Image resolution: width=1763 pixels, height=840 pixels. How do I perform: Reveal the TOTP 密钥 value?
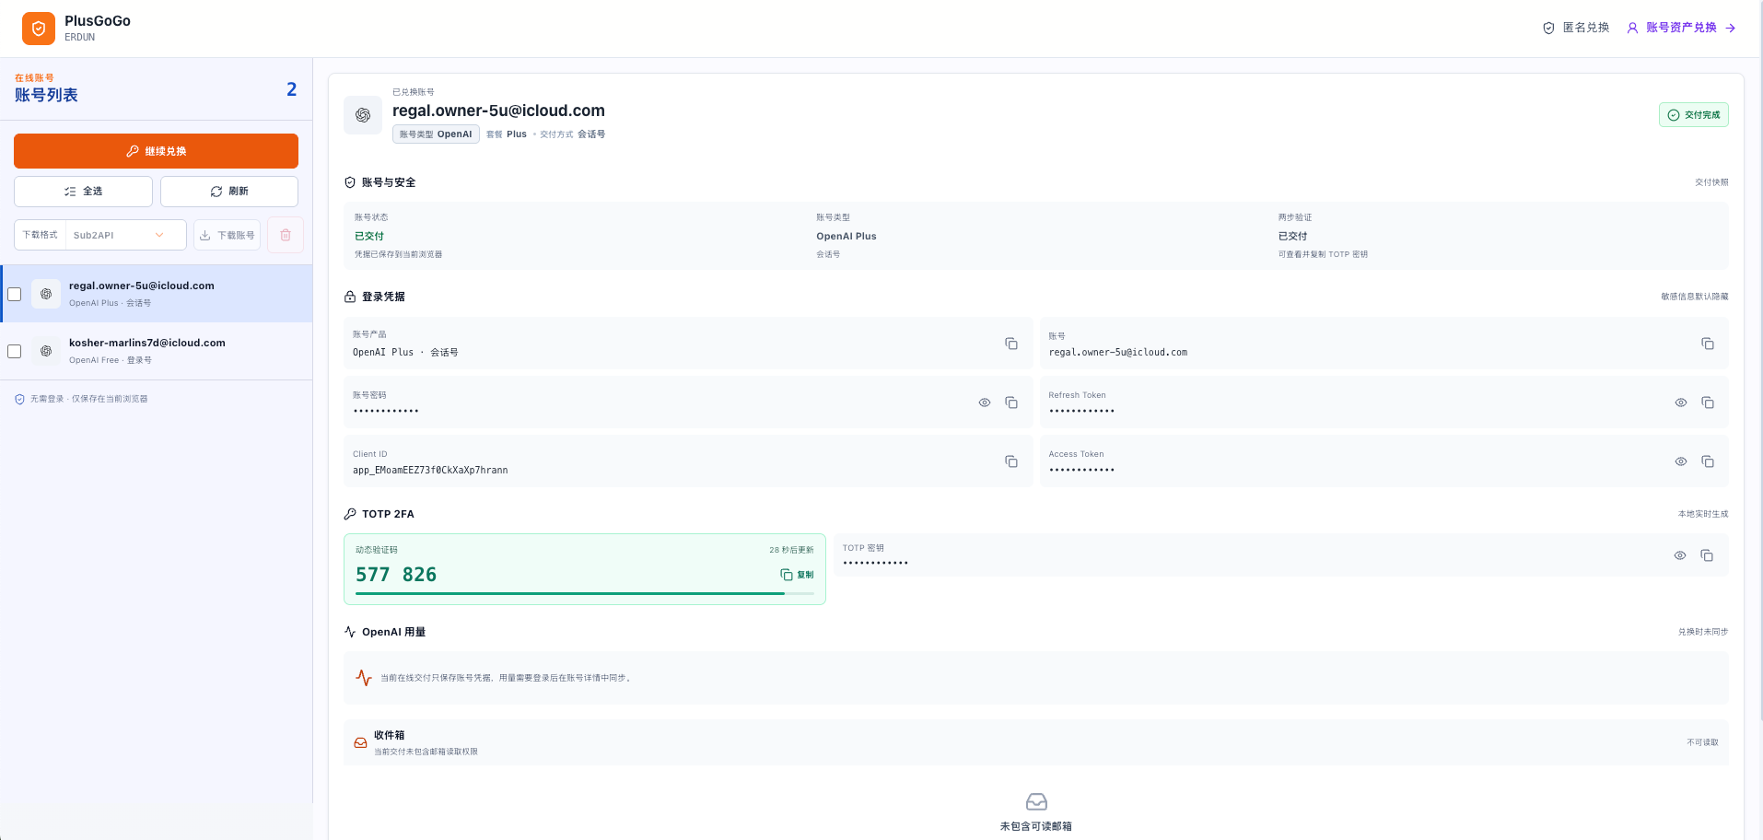(x=1680, y=555)
